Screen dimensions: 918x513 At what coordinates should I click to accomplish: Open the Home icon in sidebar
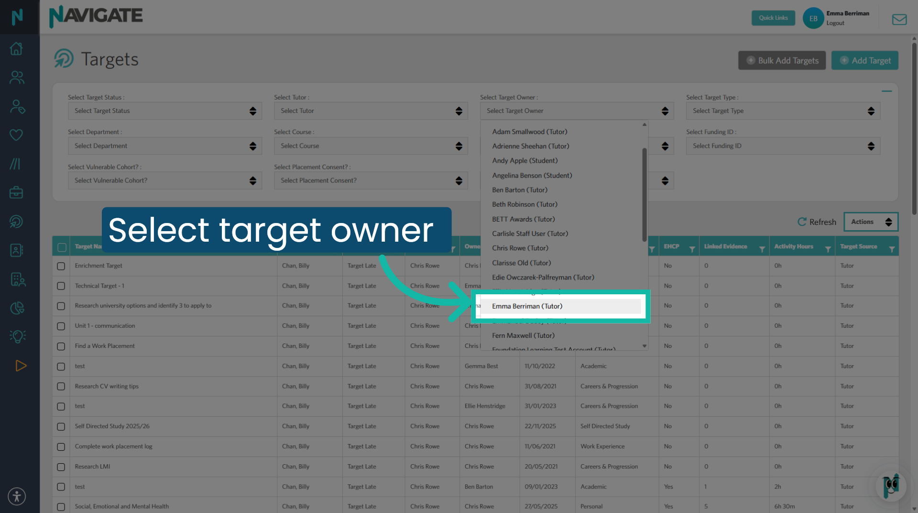[17, 48]
